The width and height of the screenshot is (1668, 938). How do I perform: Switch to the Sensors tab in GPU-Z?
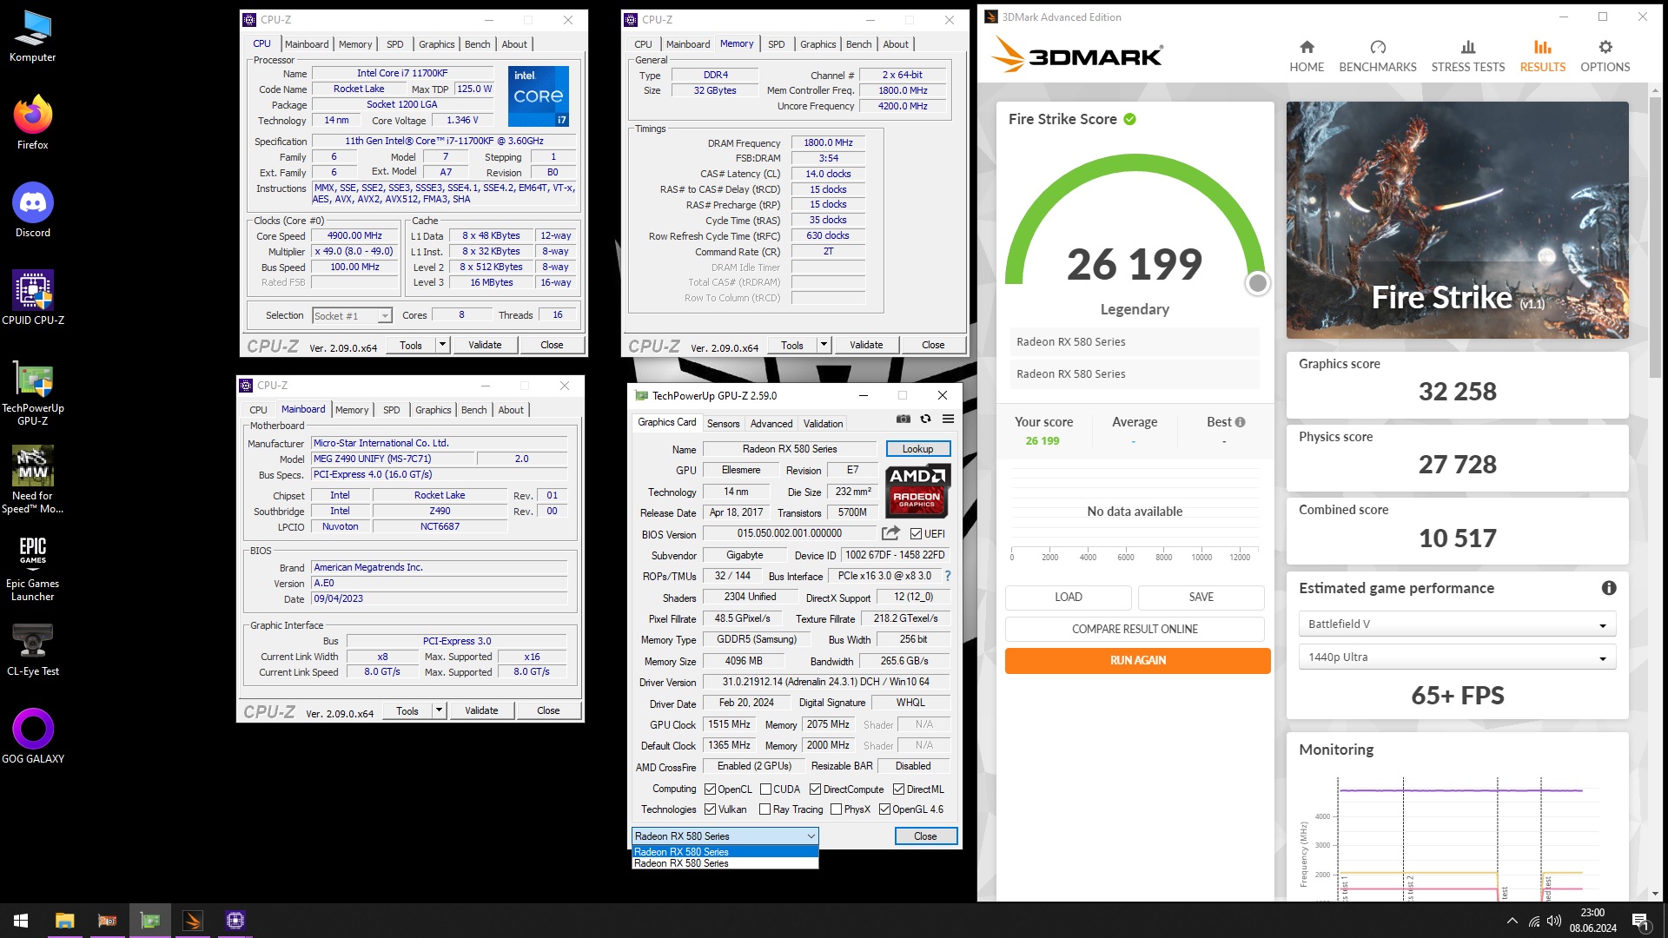coord(723,423)
